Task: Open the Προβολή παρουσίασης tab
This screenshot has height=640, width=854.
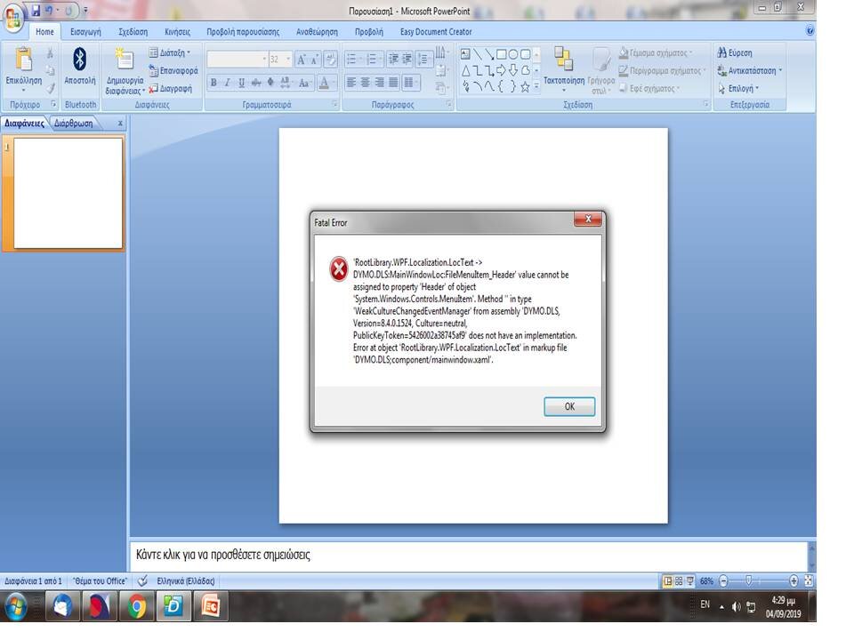Action: click(243, 32)
